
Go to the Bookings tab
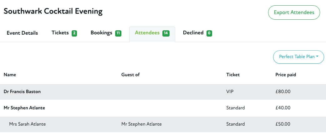[x=101, y=33]
